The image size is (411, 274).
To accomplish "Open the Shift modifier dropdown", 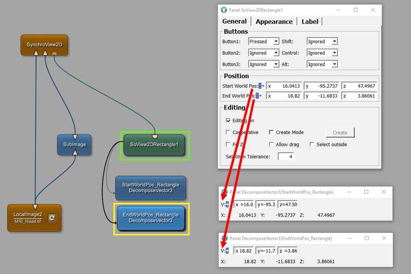I will click(322, 42).
